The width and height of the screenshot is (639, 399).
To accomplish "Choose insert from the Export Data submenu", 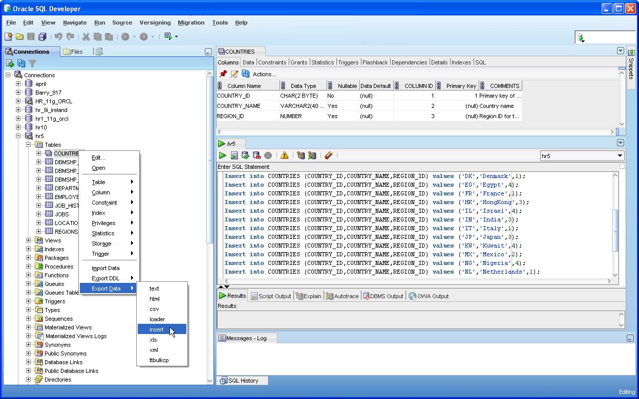I will 156,329.
